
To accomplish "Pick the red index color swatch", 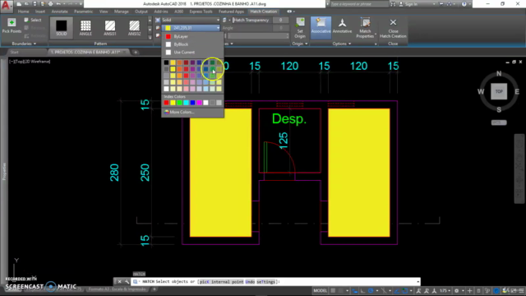I will [166, 103].
